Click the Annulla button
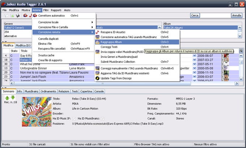246x148 pixels. pos(237,16)
